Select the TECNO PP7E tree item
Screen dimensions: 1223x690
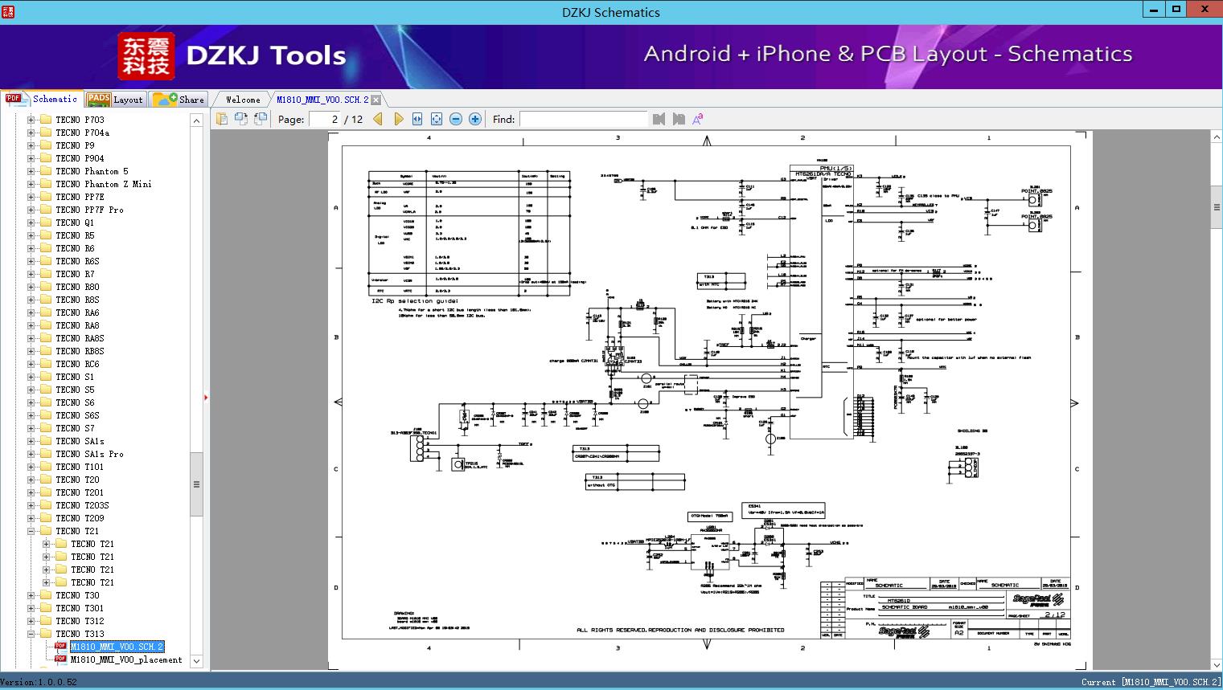(x=80, y=197)
